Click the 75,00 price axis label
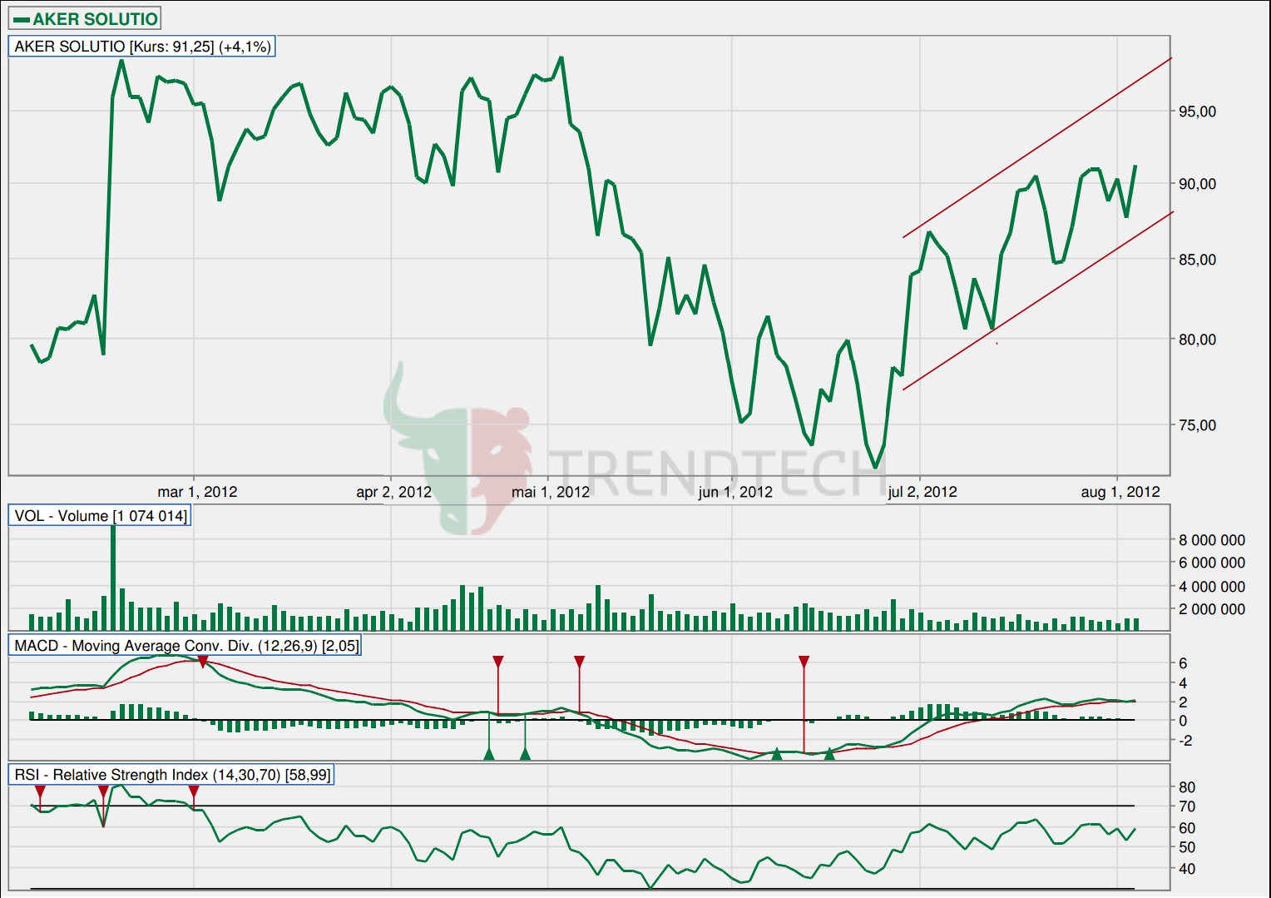 pyautogui.click(x=1198, y=425)
